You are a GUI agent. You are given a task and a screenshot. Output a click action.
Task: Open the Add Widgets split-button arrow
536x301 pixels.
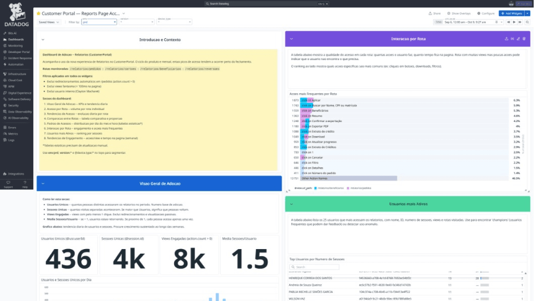coord(527,14)
